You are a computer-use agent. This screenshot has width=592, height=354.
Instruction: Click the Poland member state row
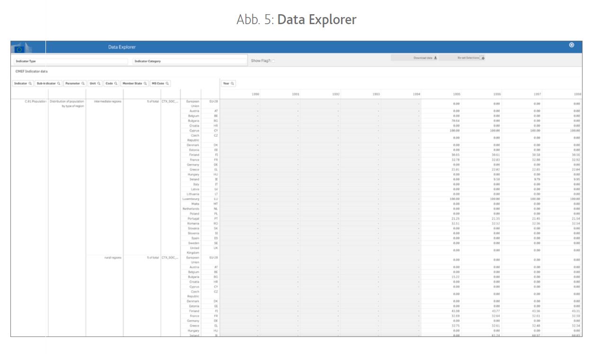[195, 213]
